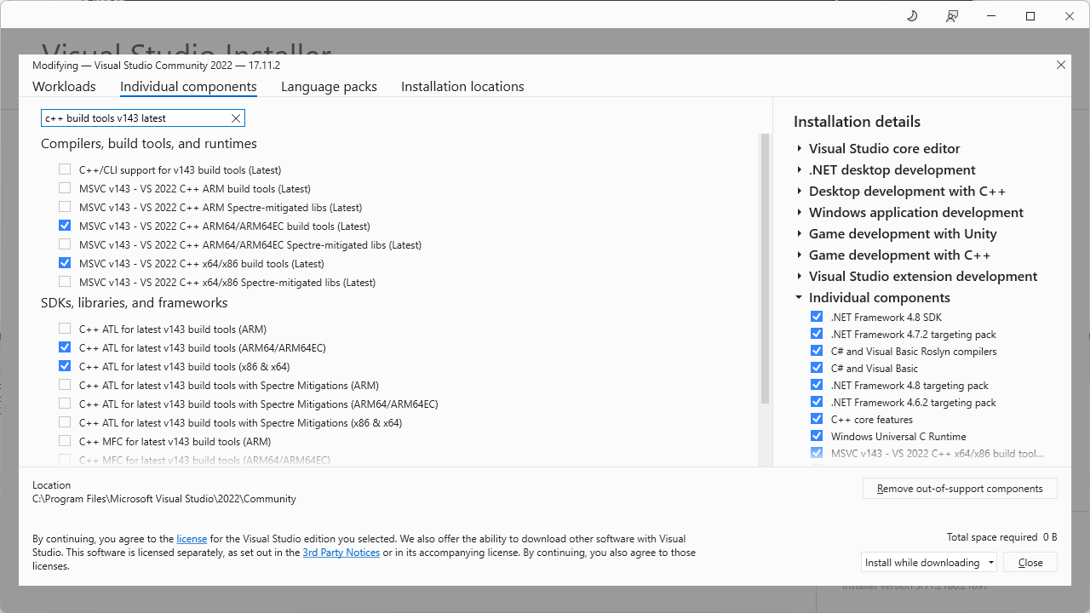Viewport: 1090px width, 613px height.
Task: Click the Installation details heading
Action: click(x=857, y=122)
